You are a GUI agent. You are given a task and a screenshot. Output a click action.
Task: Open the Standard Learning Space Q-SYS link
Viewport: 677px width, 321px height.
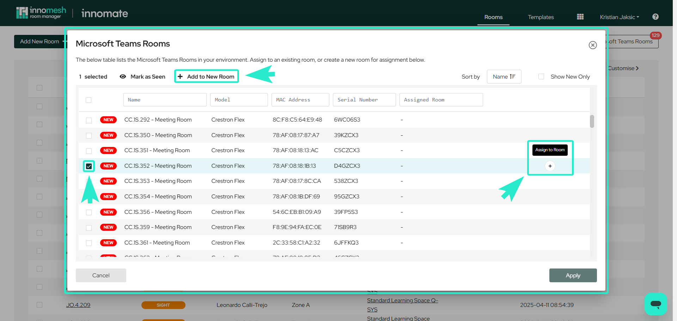point(402,305)
